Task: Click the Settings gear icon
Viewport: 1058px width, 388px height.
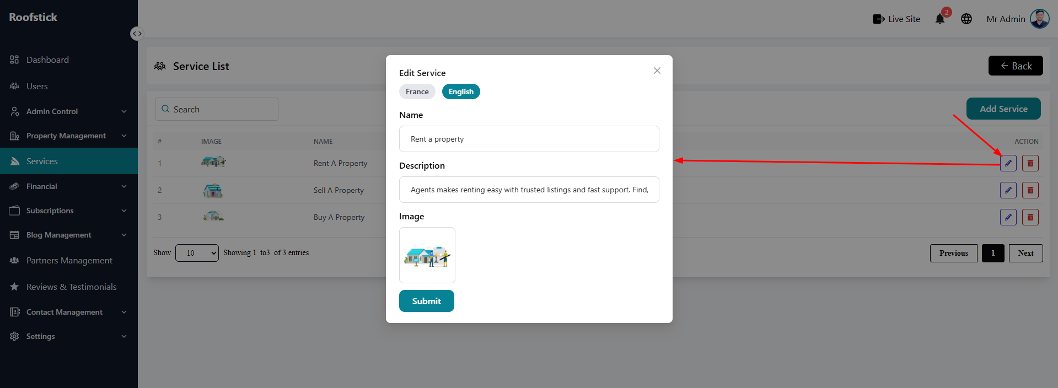Action: (x=14, y=336)
